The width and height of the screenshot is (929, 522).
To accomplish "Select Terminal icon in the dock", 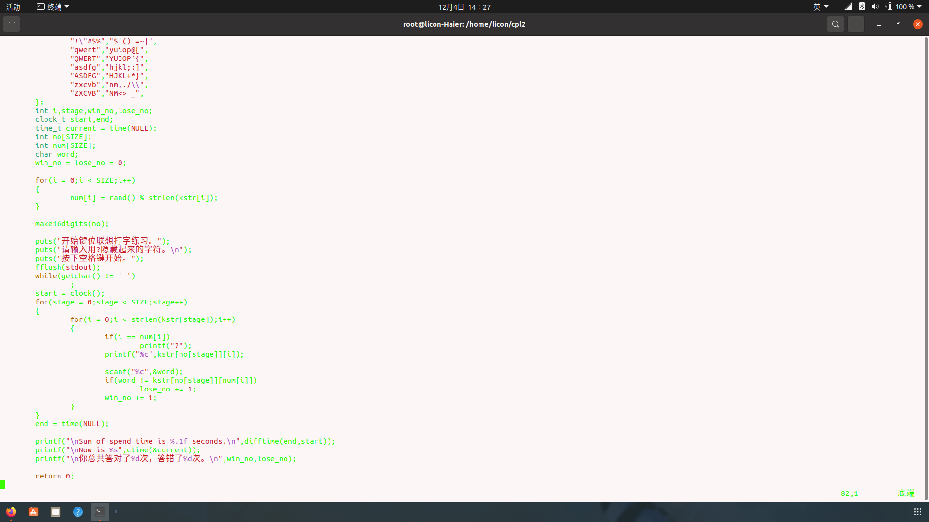I will tap(100, 511).
